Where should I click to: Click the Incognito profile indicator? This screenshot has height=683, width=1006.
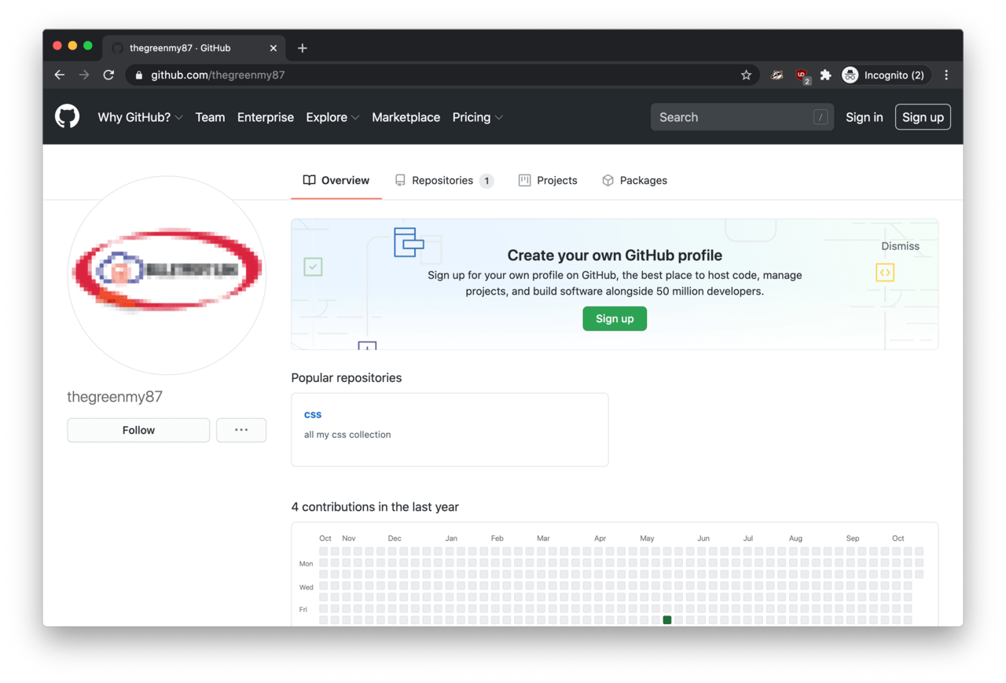tap(886, 75)
